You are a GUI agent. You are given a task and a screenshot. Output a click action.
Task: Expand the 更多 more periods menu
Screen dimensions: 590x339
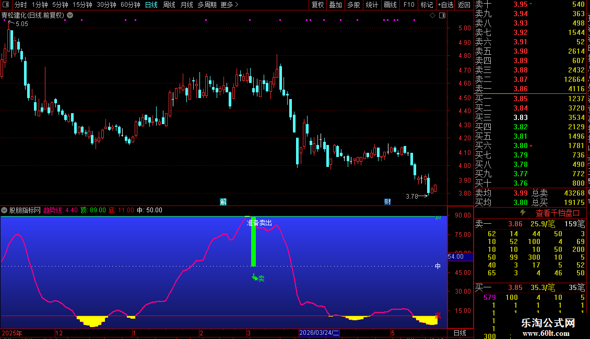pos(230,5)
